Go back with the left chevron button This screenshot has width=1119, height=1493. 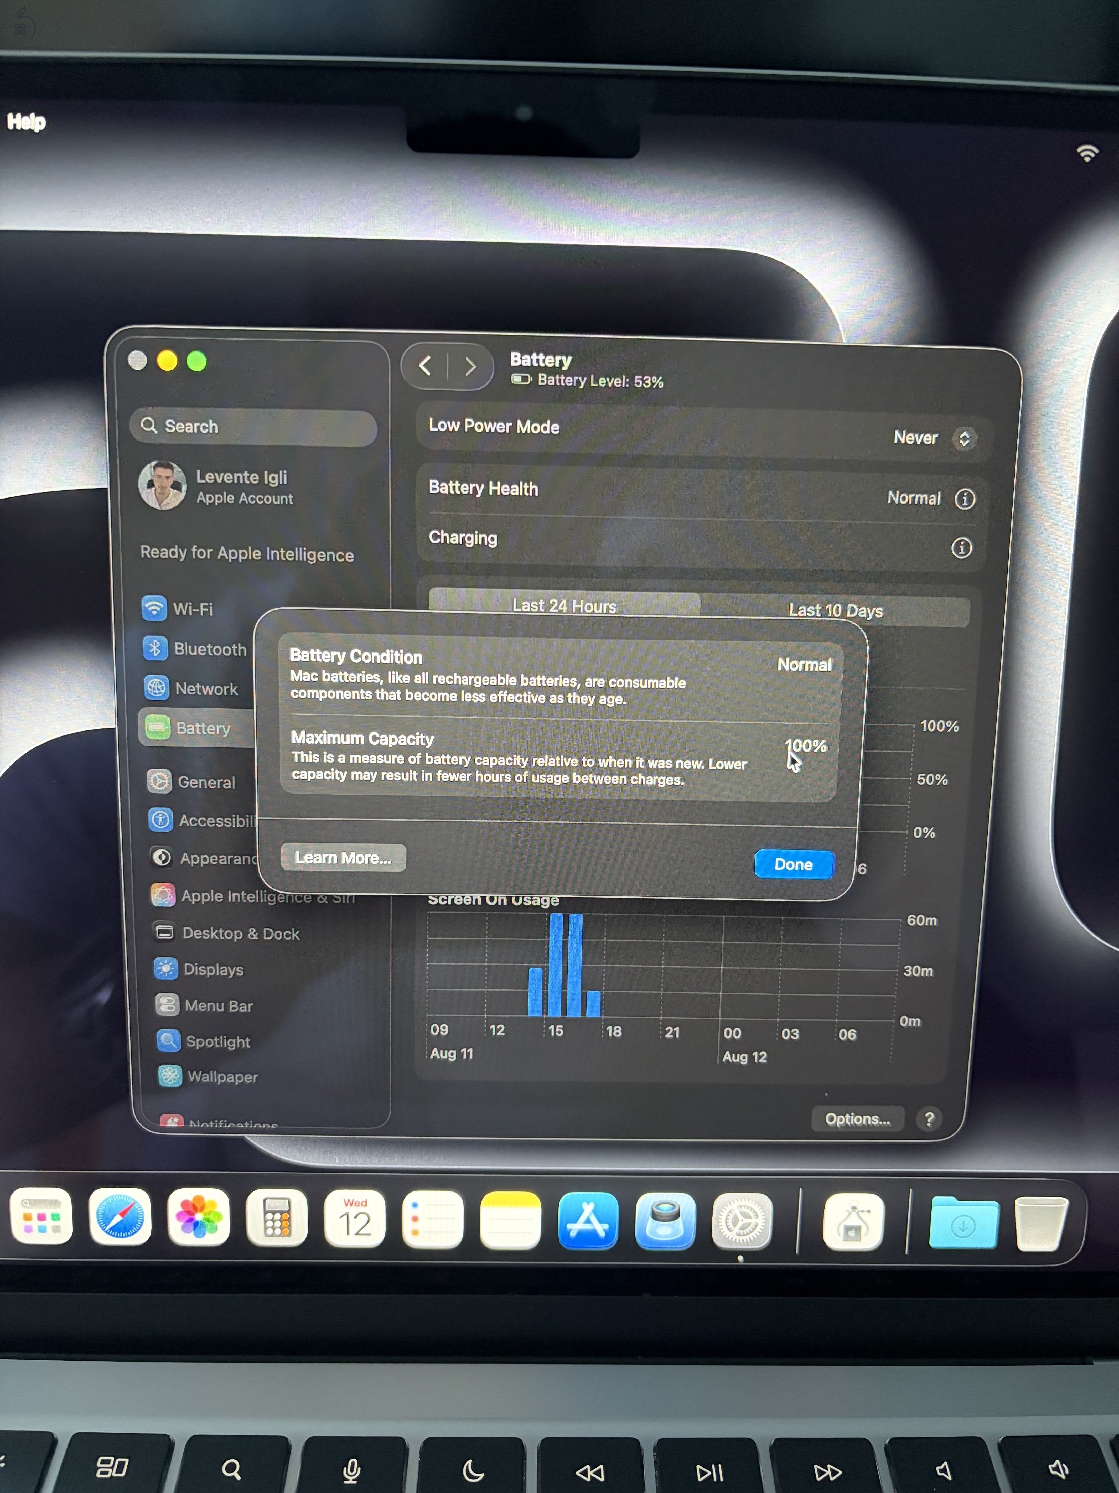pos(425,366)
